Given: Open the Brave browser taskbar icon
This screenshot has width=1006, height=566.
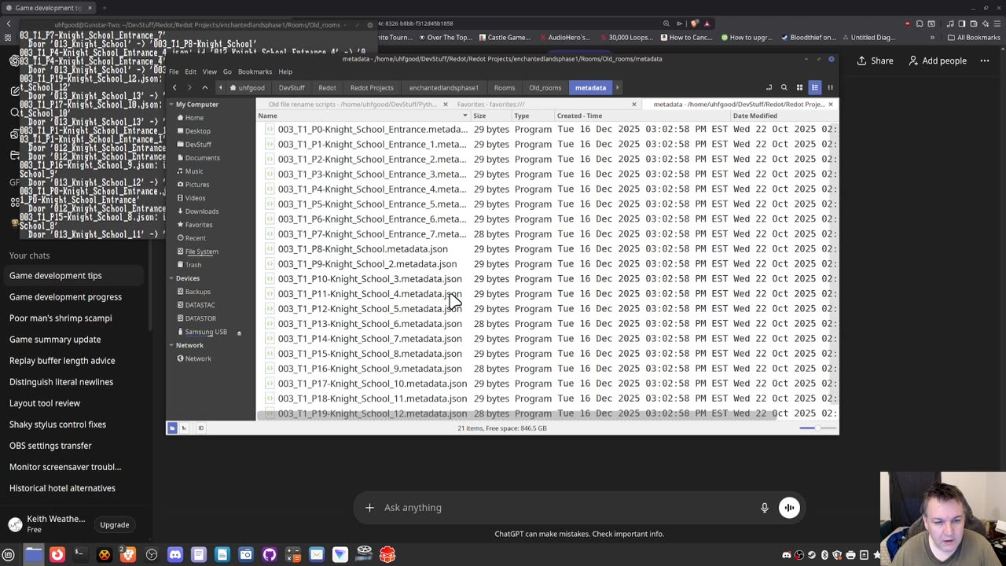Looking at the screenshot, I should (128, 555).
